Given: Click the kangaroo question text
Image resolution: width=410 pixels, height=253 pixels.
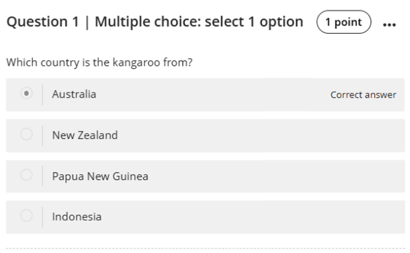Looking at the screenshot, I should coord(99,63).
